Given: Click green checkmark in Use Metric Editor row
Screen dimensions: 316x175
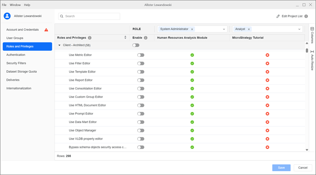Looking at the screenshot, I should (192, 55).
